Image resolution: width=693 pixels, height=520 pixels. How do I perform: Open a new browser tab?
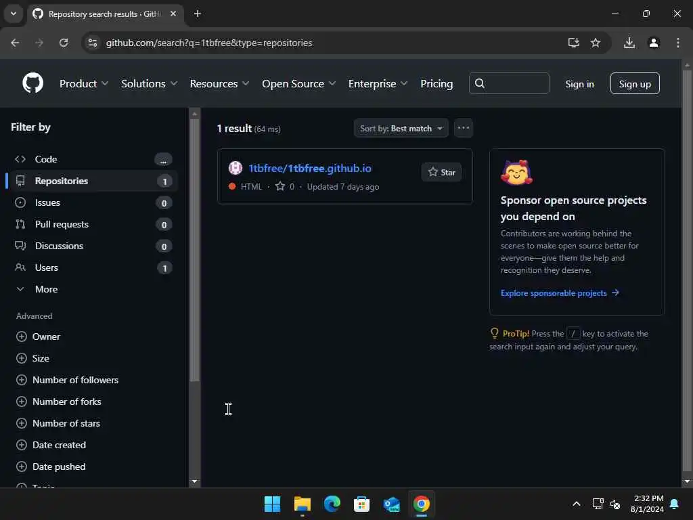pos(198,14)
